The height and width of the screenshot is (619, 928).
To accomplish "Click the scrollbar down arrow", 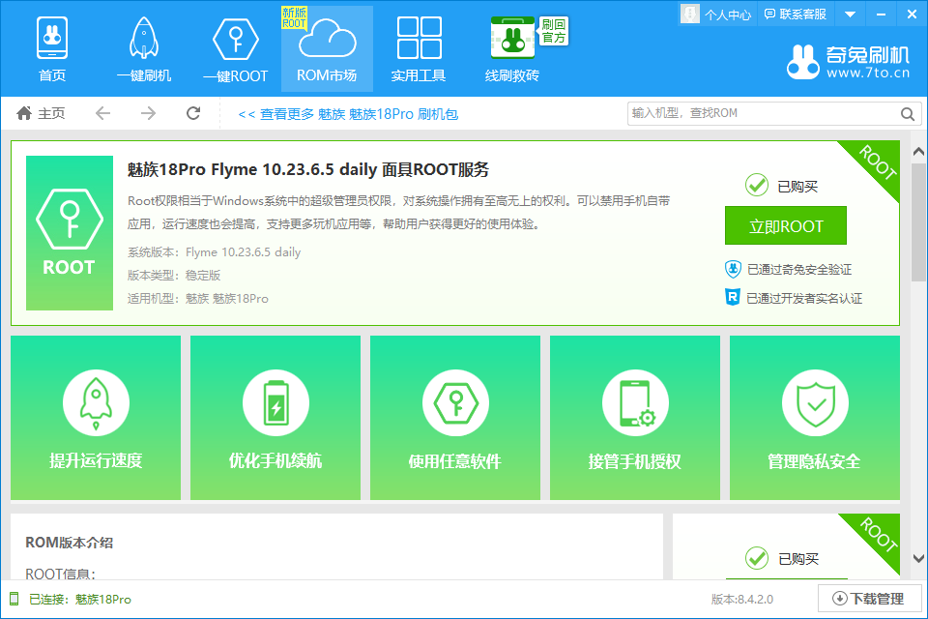I will tap(918, 559).
